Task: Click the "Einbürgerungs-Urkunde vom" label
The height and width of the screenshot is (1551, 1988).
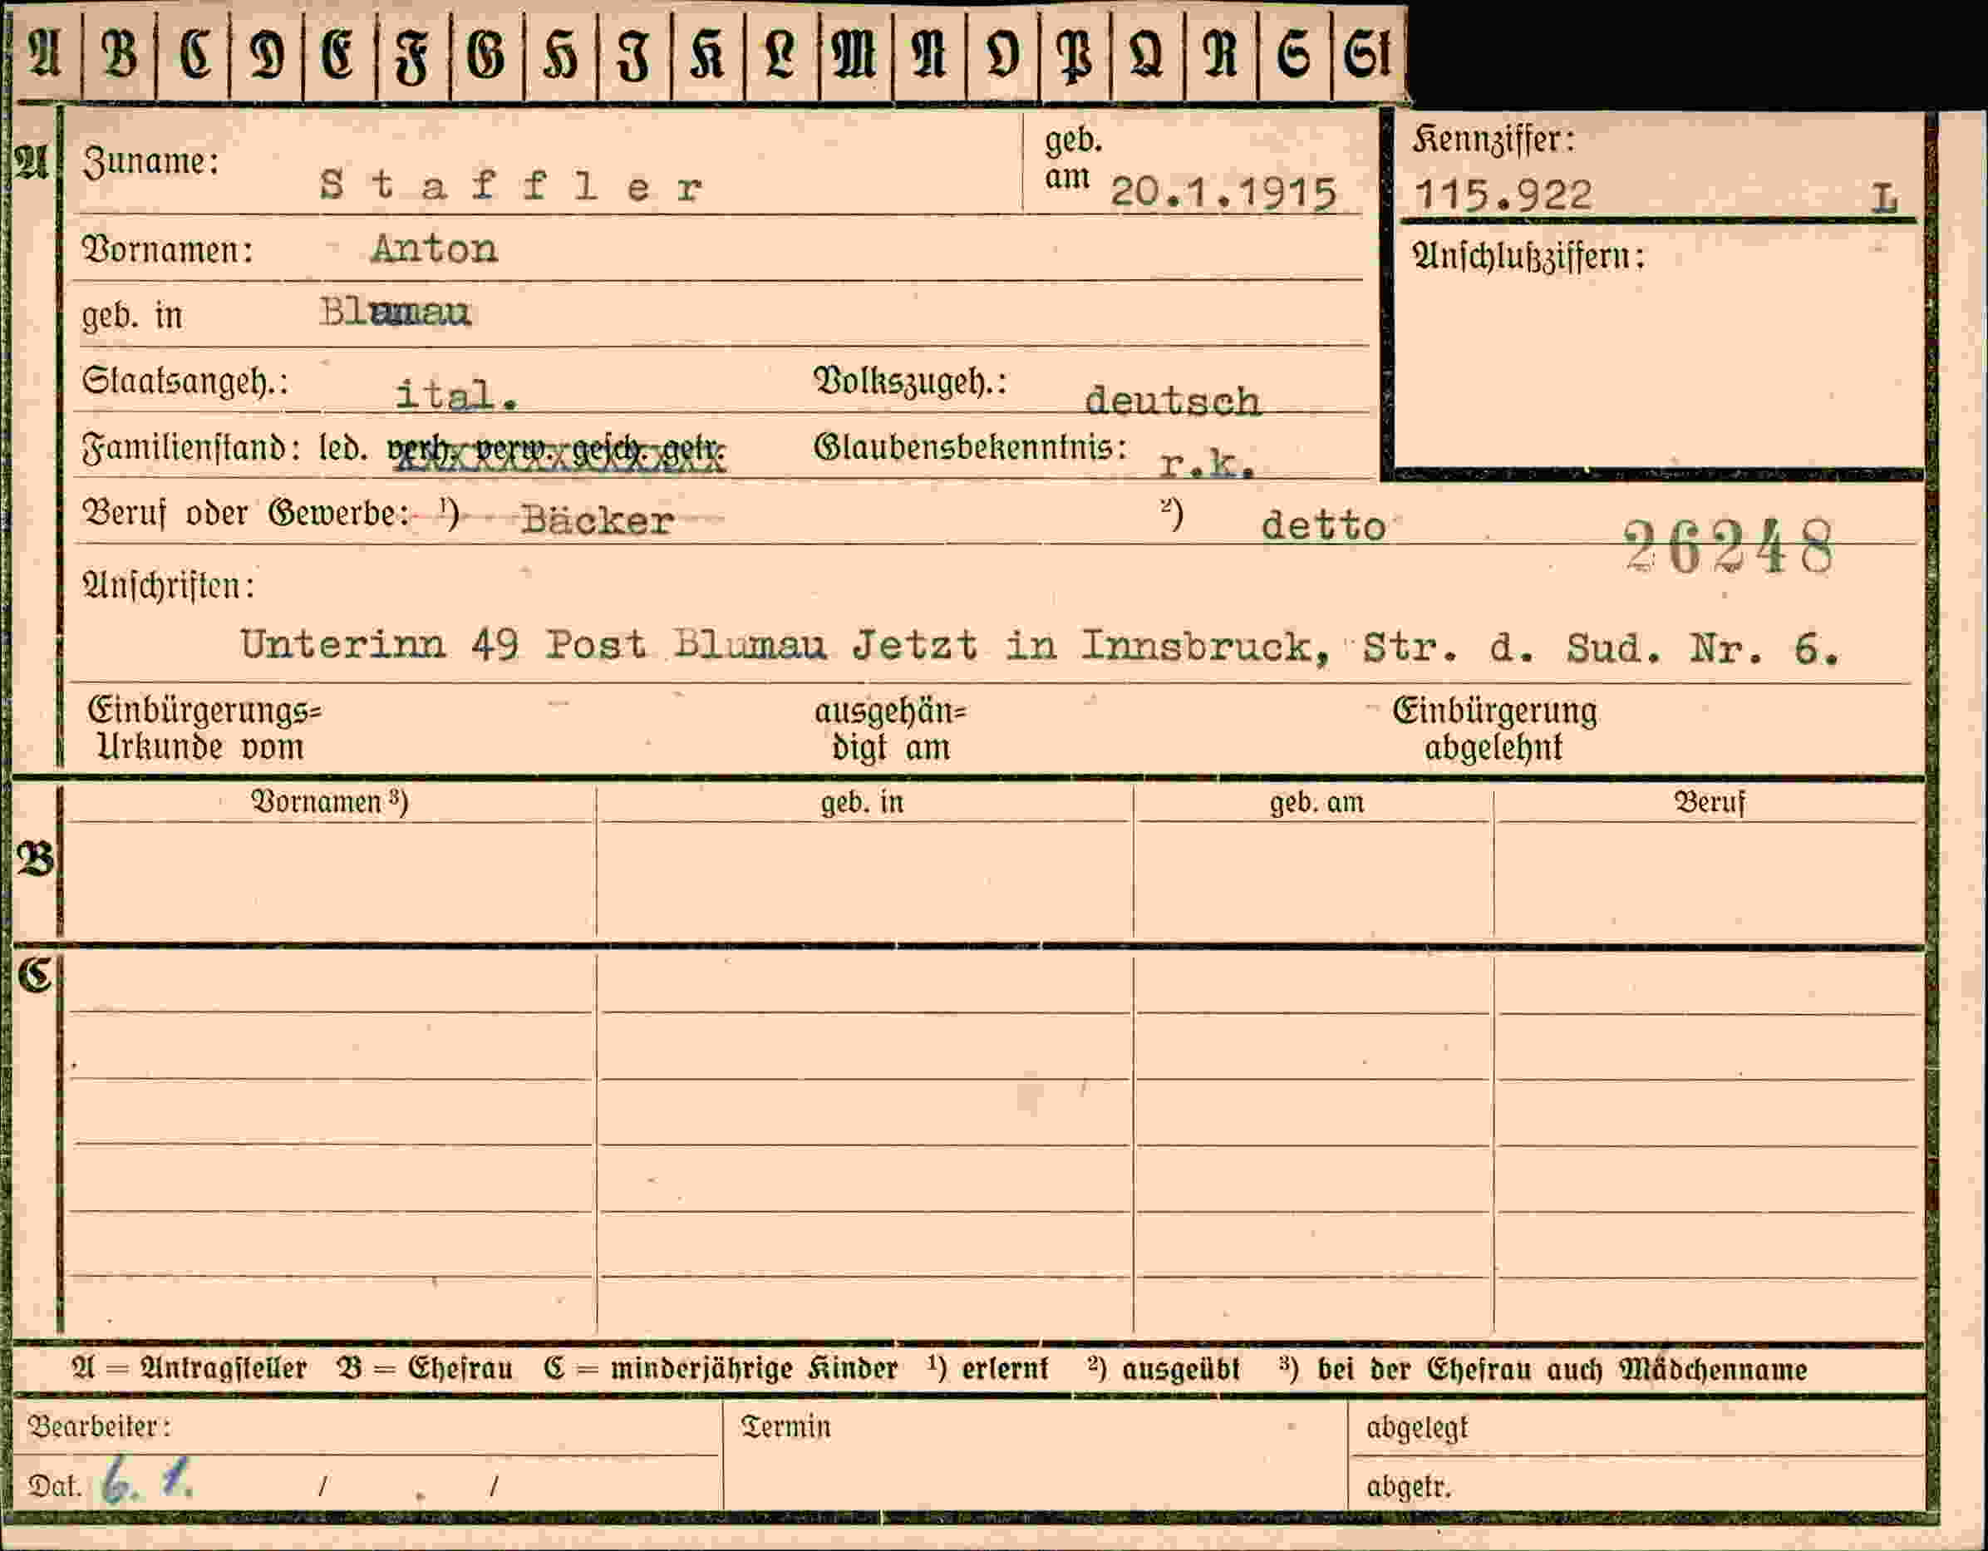Action: [204, 728]
